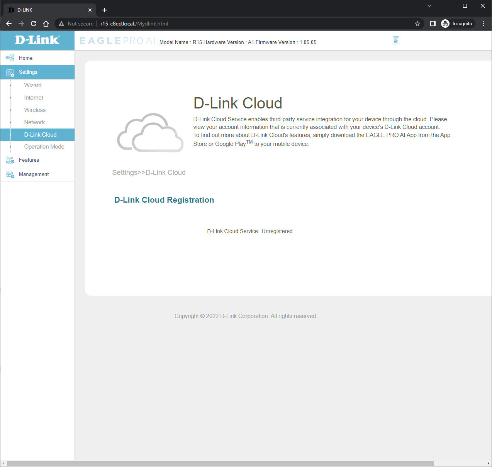Click the 'Hardware Version : A1' text
The image size is (492, 467).
(229, 42)
